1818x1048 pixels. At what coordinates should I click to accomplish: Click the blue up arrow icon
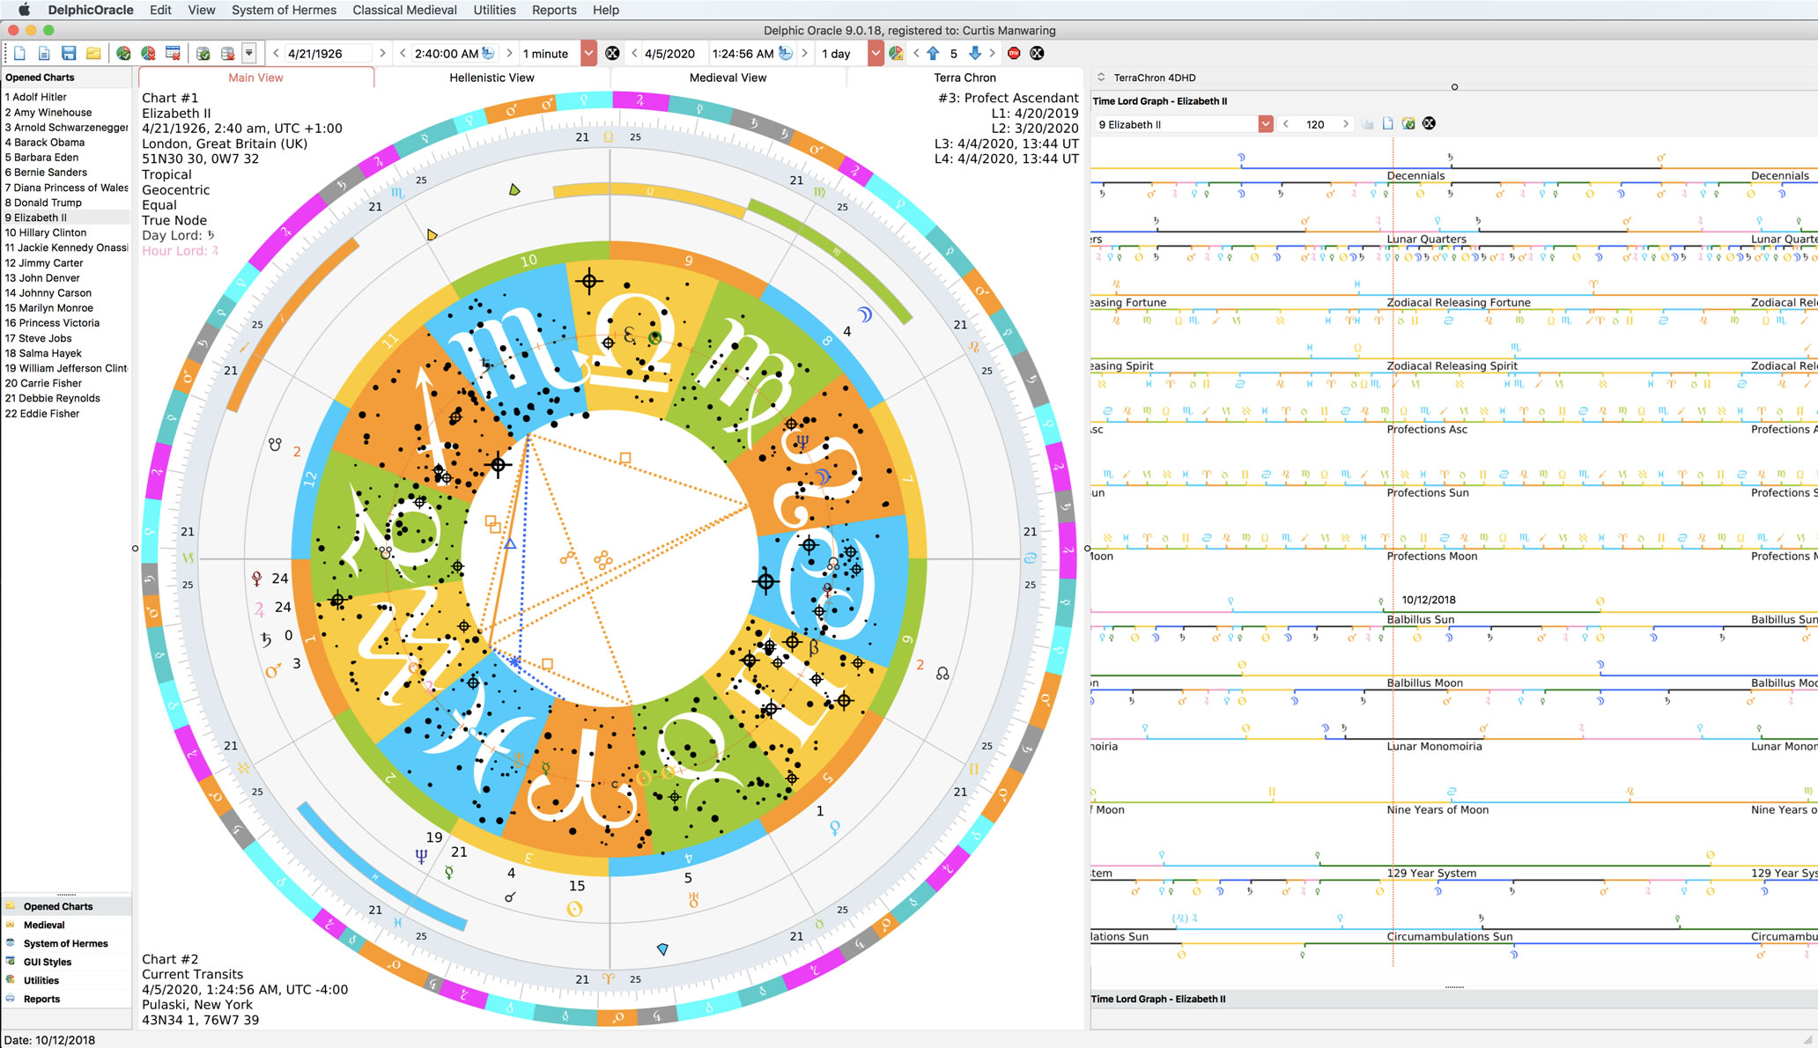click(934, 54)
